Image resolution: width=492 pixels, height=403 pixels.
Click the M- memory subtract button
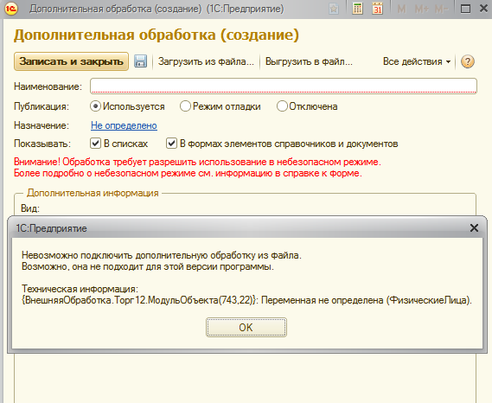[x=442, y=10]
